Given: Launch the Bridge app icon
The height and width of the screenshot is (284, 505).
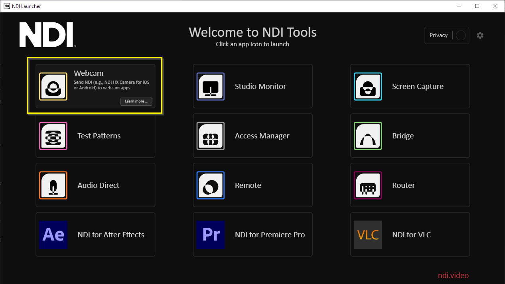Looking at the screenshot, I should (x=368, y=136).
